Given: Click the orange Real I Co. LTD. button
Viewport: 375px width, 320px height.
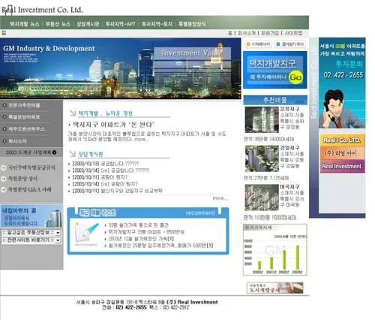Looking at the screenshot, I should pos(342,140).
